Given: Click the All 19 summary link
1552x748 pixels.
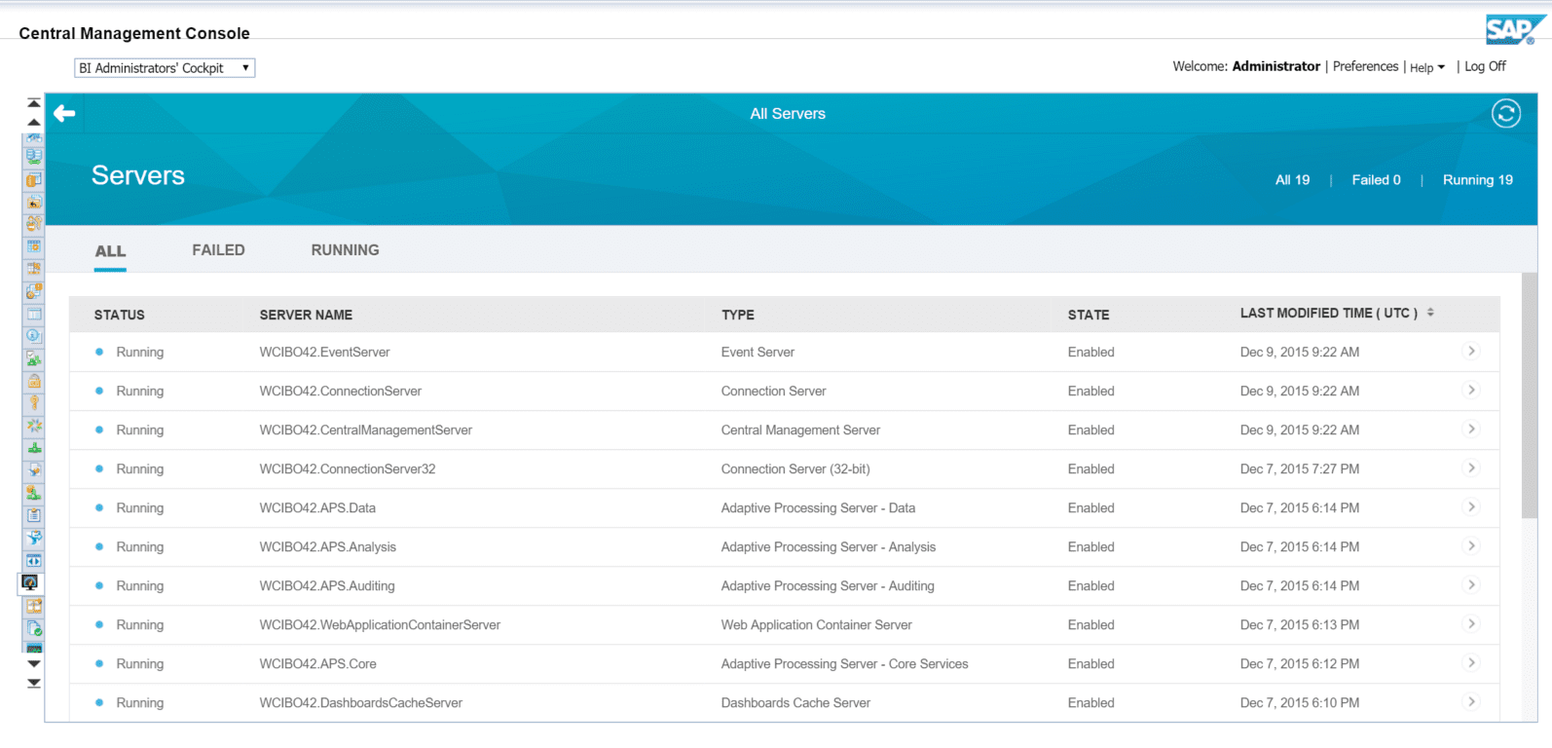Looking at the screenshot, I should tap(1292, 180).
